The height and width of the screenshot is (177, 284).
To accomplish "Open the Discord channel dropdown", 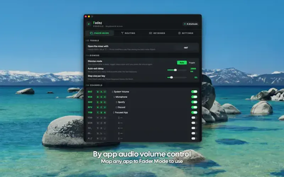I will 120,107.
